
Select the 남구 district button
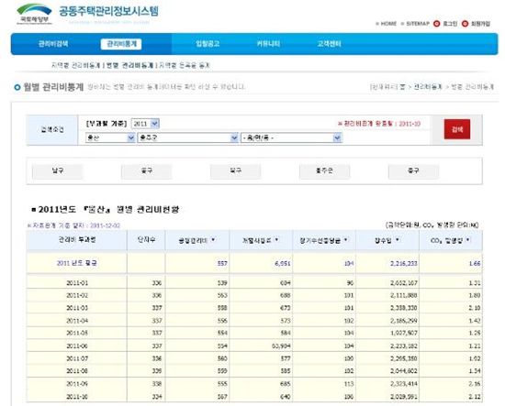click(58, 171)
